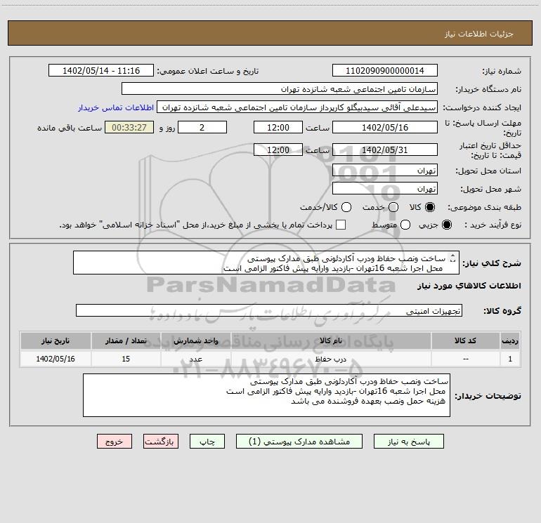This screenshot has height=523, width=541.
Task: Click the پاسخ به نیاز button
Action: [409, 442]
